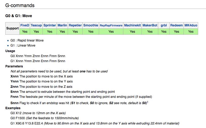Open the Teacup firmware link

(36, 25)
